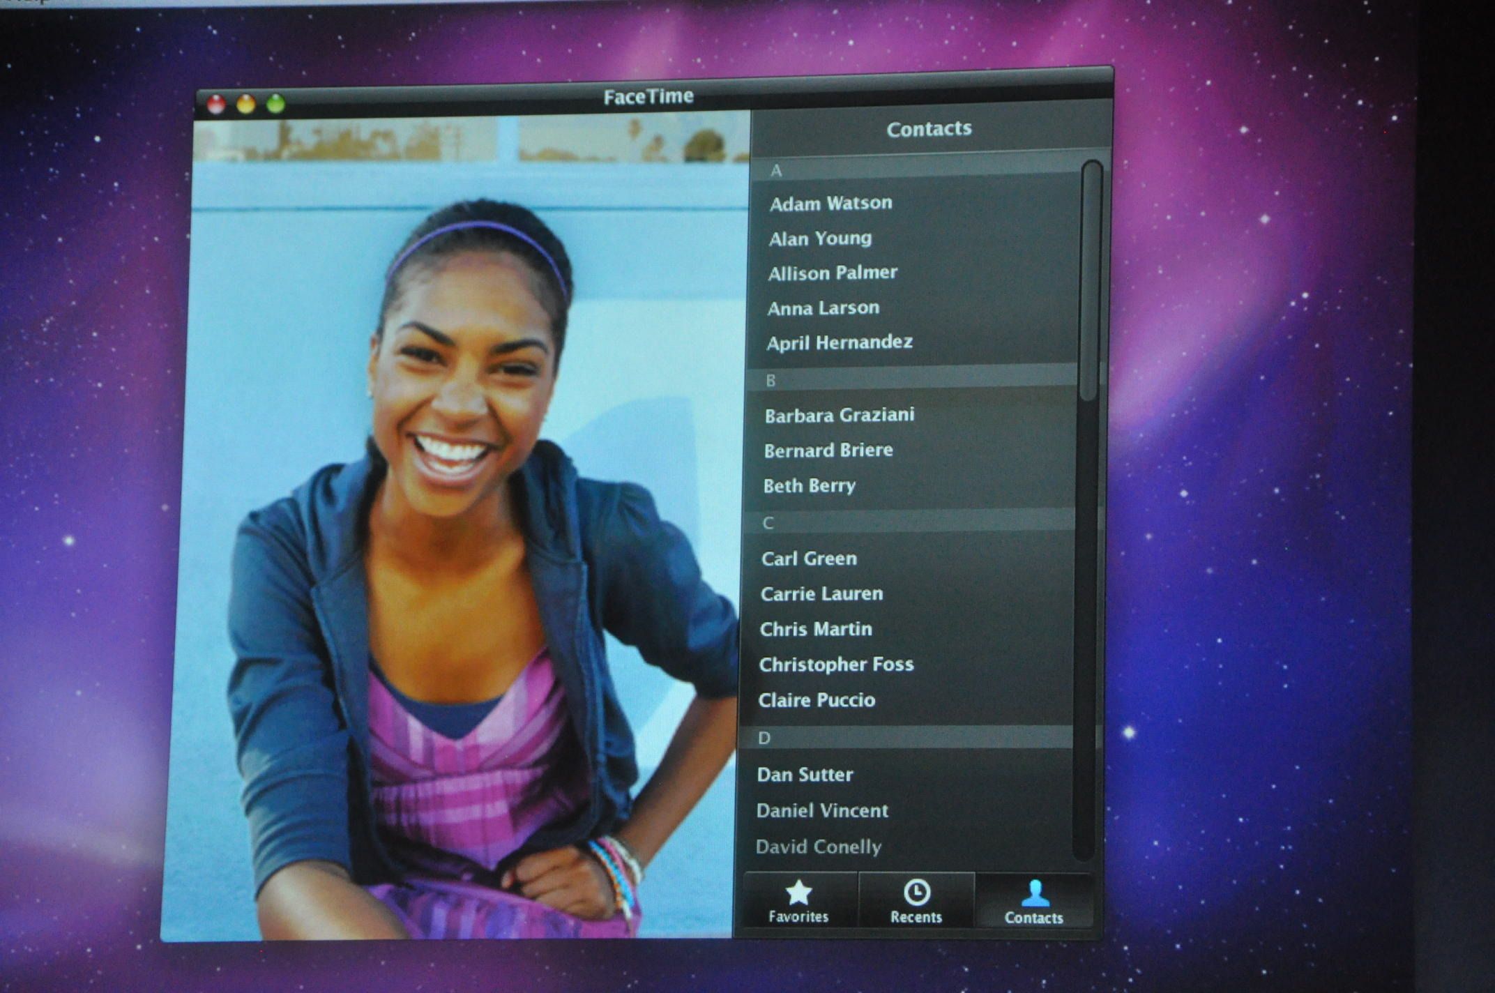
Task: Click the section header letter C
Action: pyautogui.click(x=768, y=524)
